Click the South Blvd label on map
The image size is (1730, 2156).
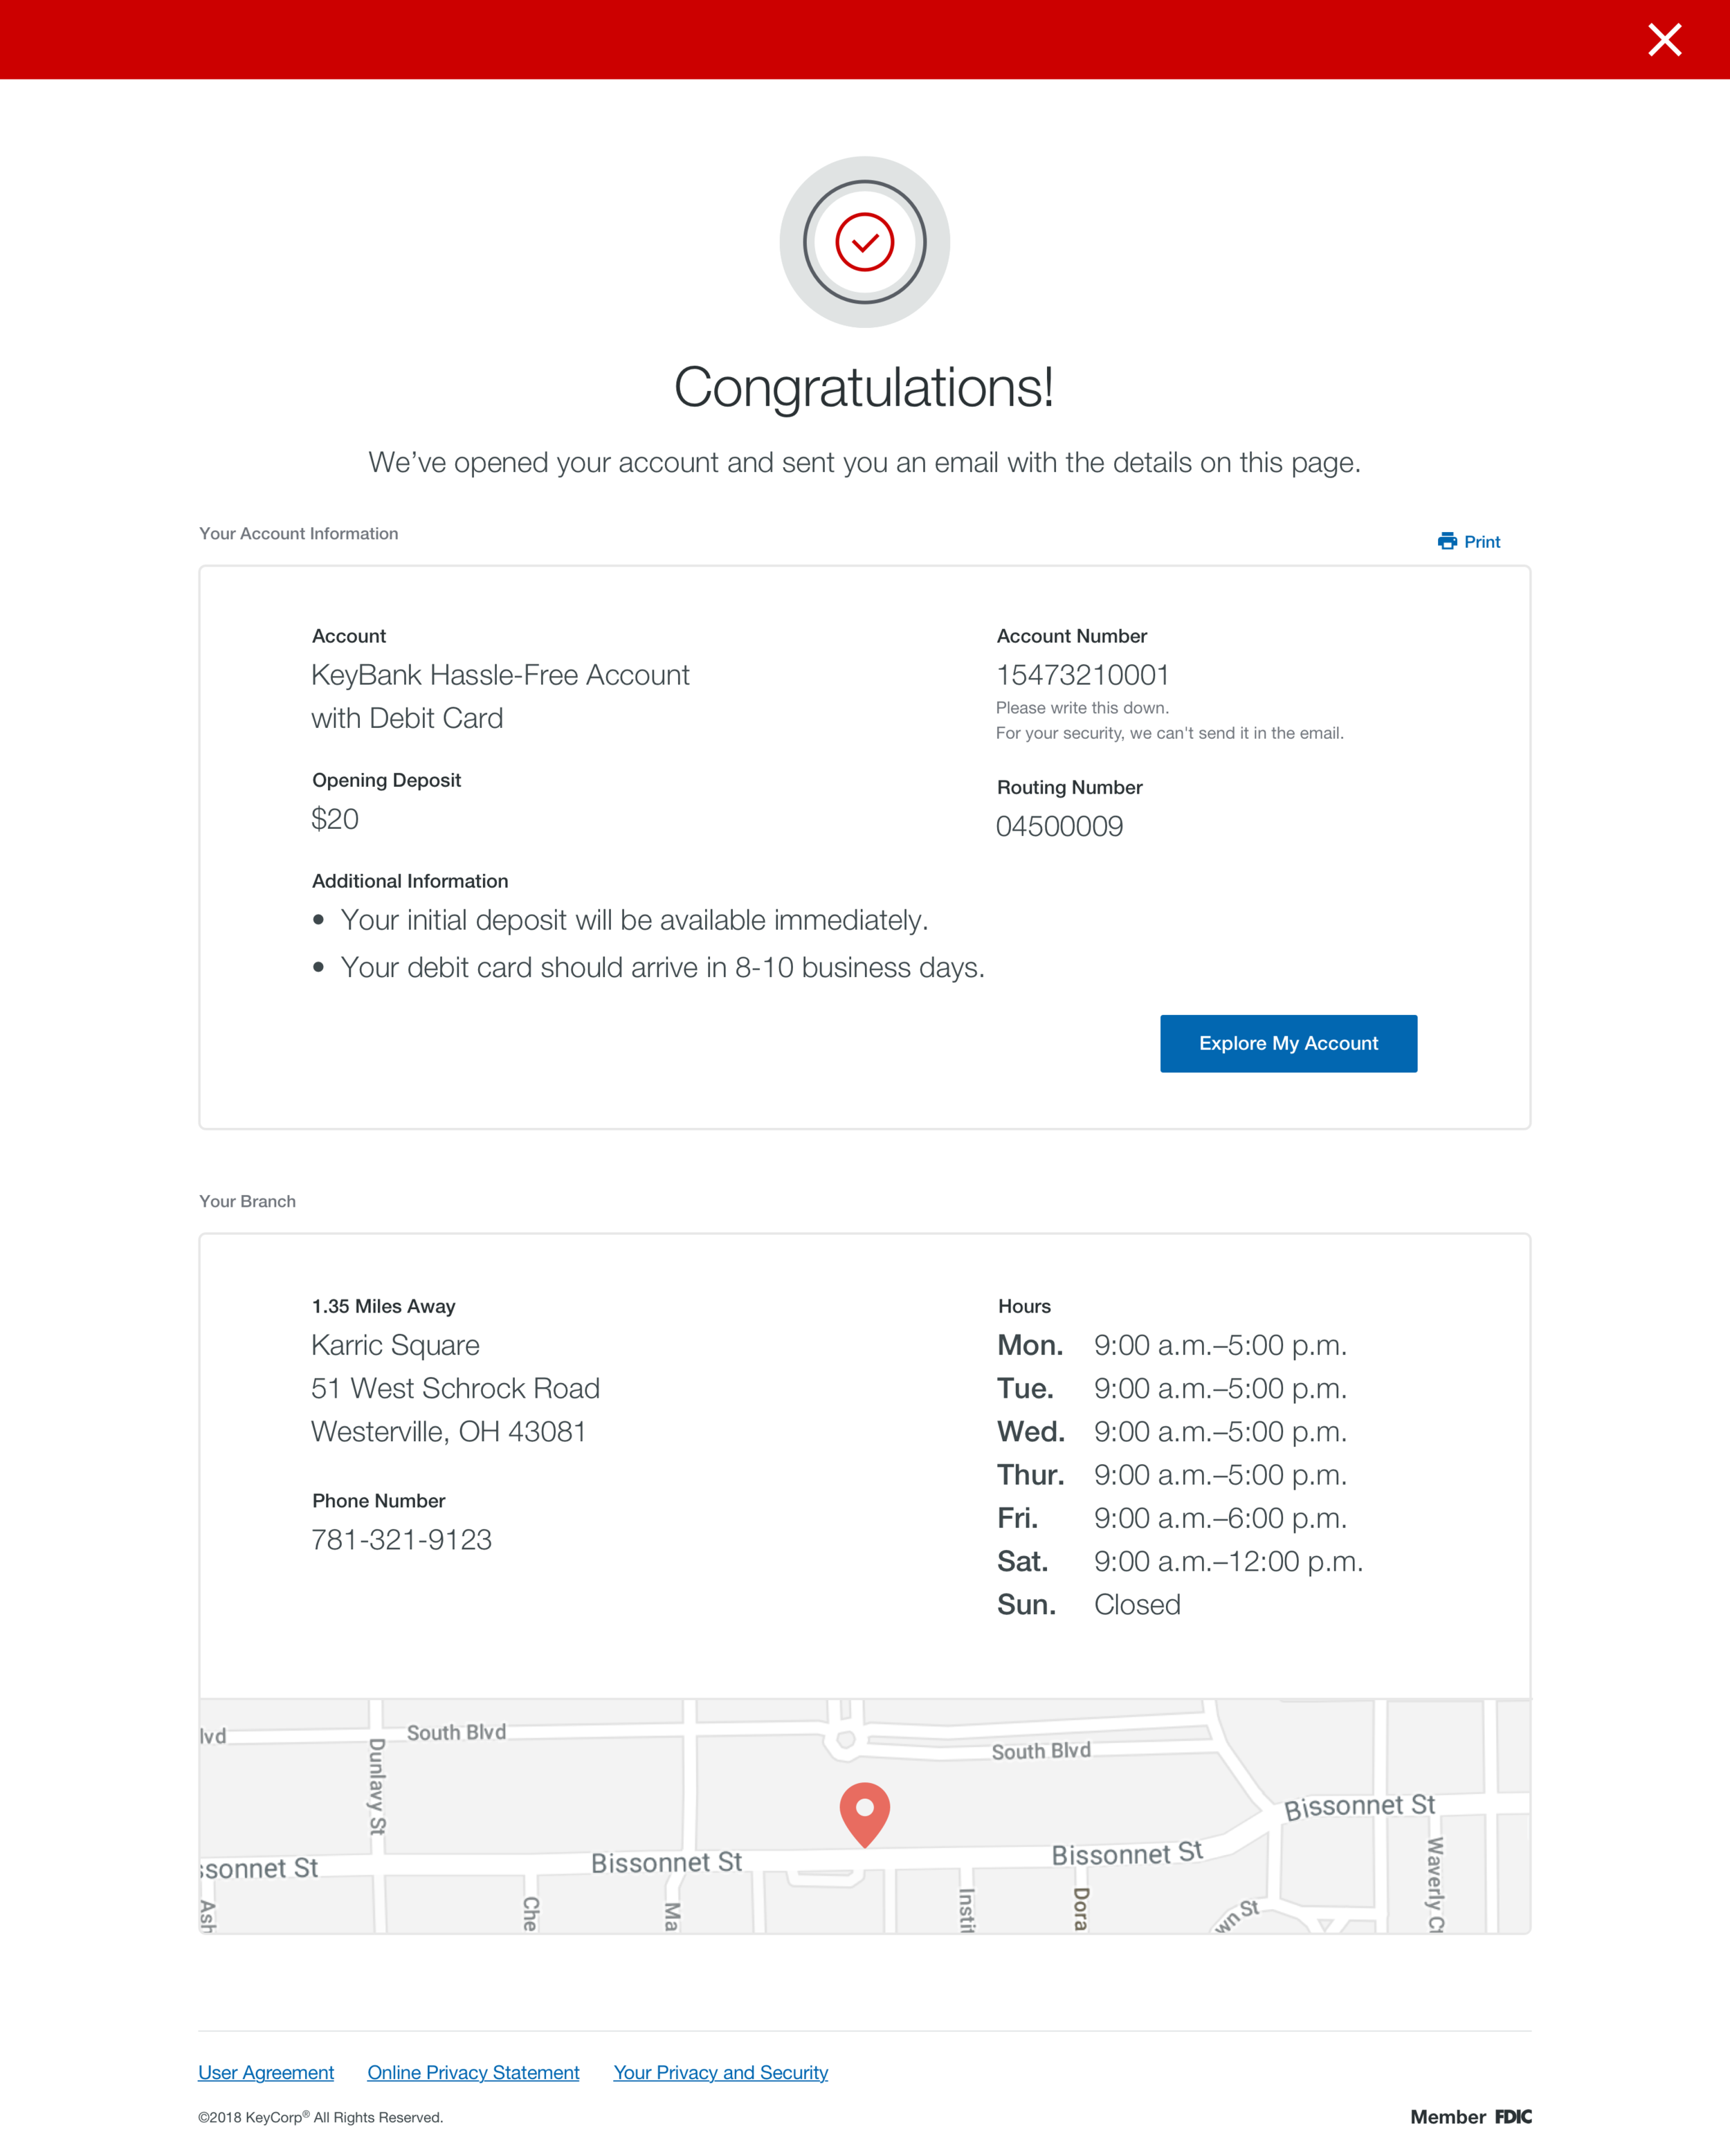click(x=456, y=1732)
